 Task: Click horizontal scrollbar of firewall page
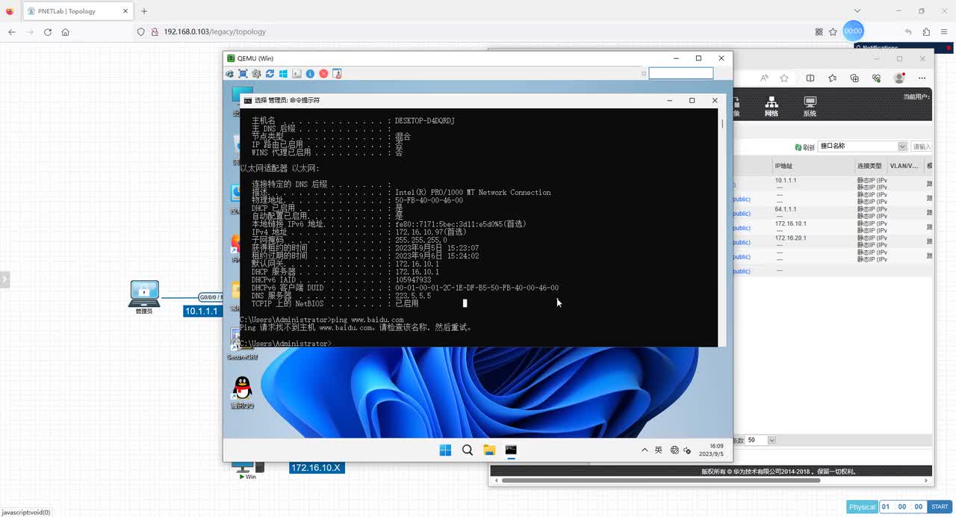pyautogui.click(x=661, y=480)
